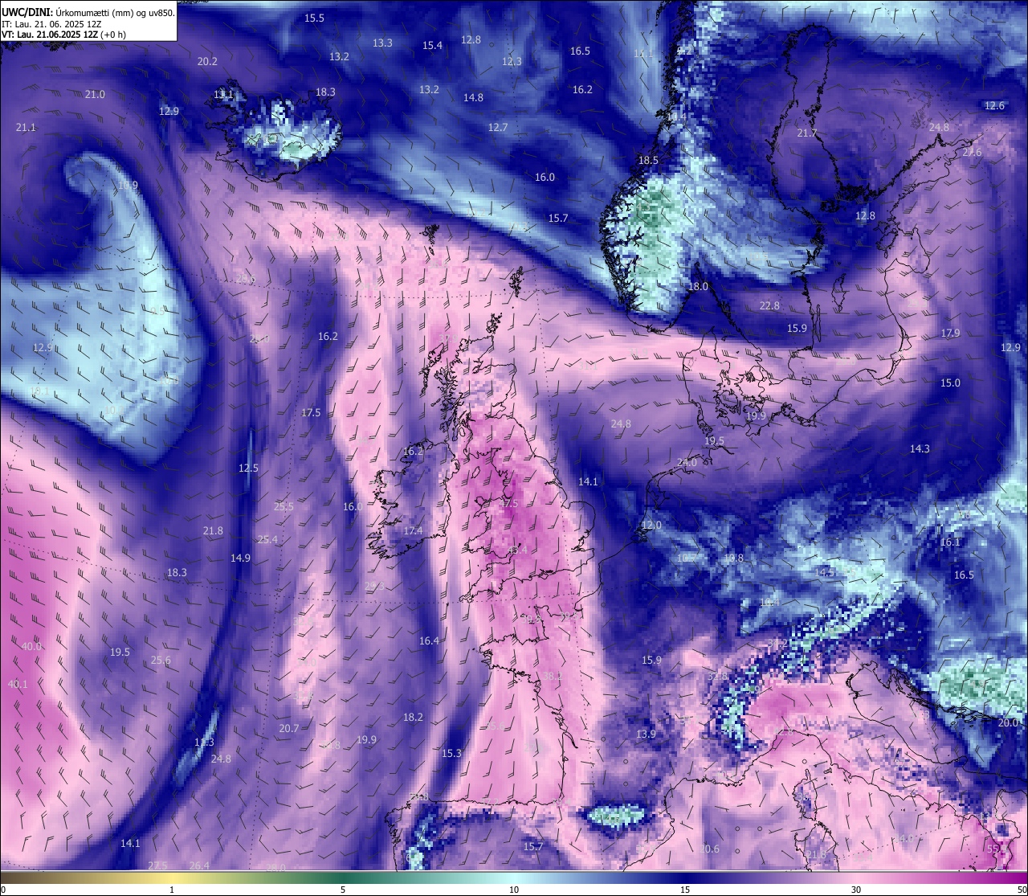Click the '16.4' value label
This screenshot has height=896, width=1028.
click(429, 640)
